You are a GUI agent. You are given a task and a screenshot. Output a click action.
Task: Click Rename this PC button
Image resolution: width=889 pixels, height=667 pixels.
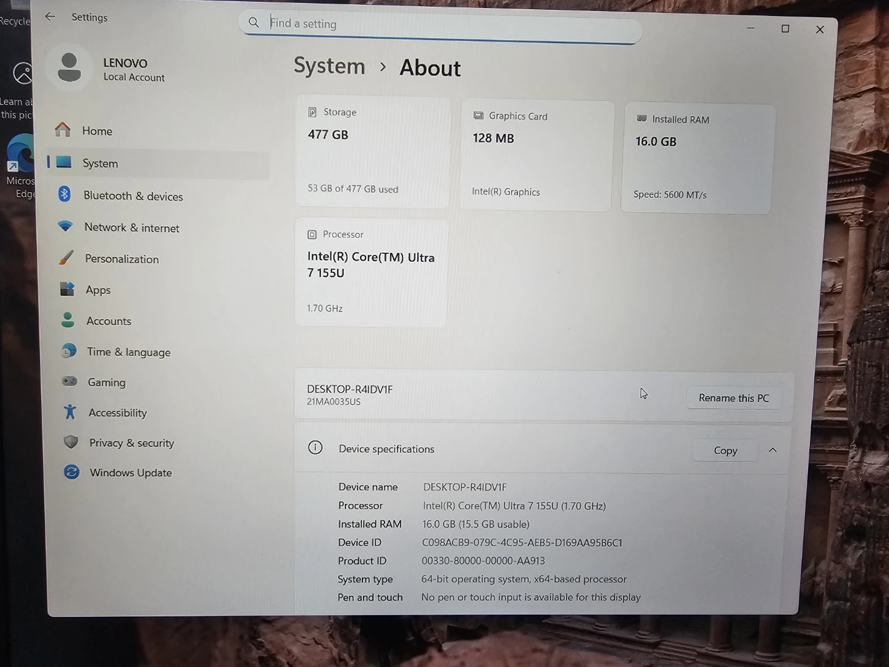733,398
